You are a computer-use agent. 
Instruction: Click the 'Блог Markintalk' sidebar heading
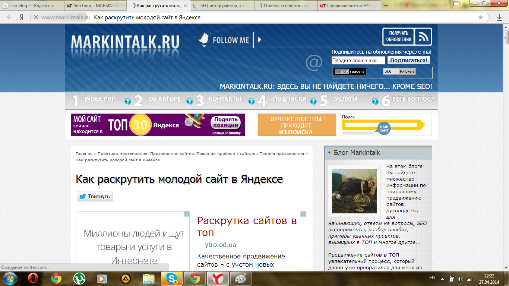(357, 152)
